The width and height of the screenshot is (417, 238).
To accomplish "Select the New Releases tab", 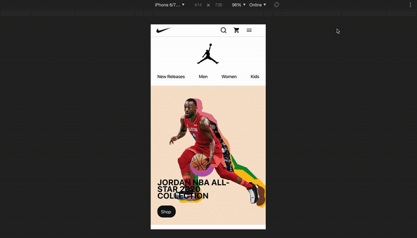I will (x=171, y=77).
